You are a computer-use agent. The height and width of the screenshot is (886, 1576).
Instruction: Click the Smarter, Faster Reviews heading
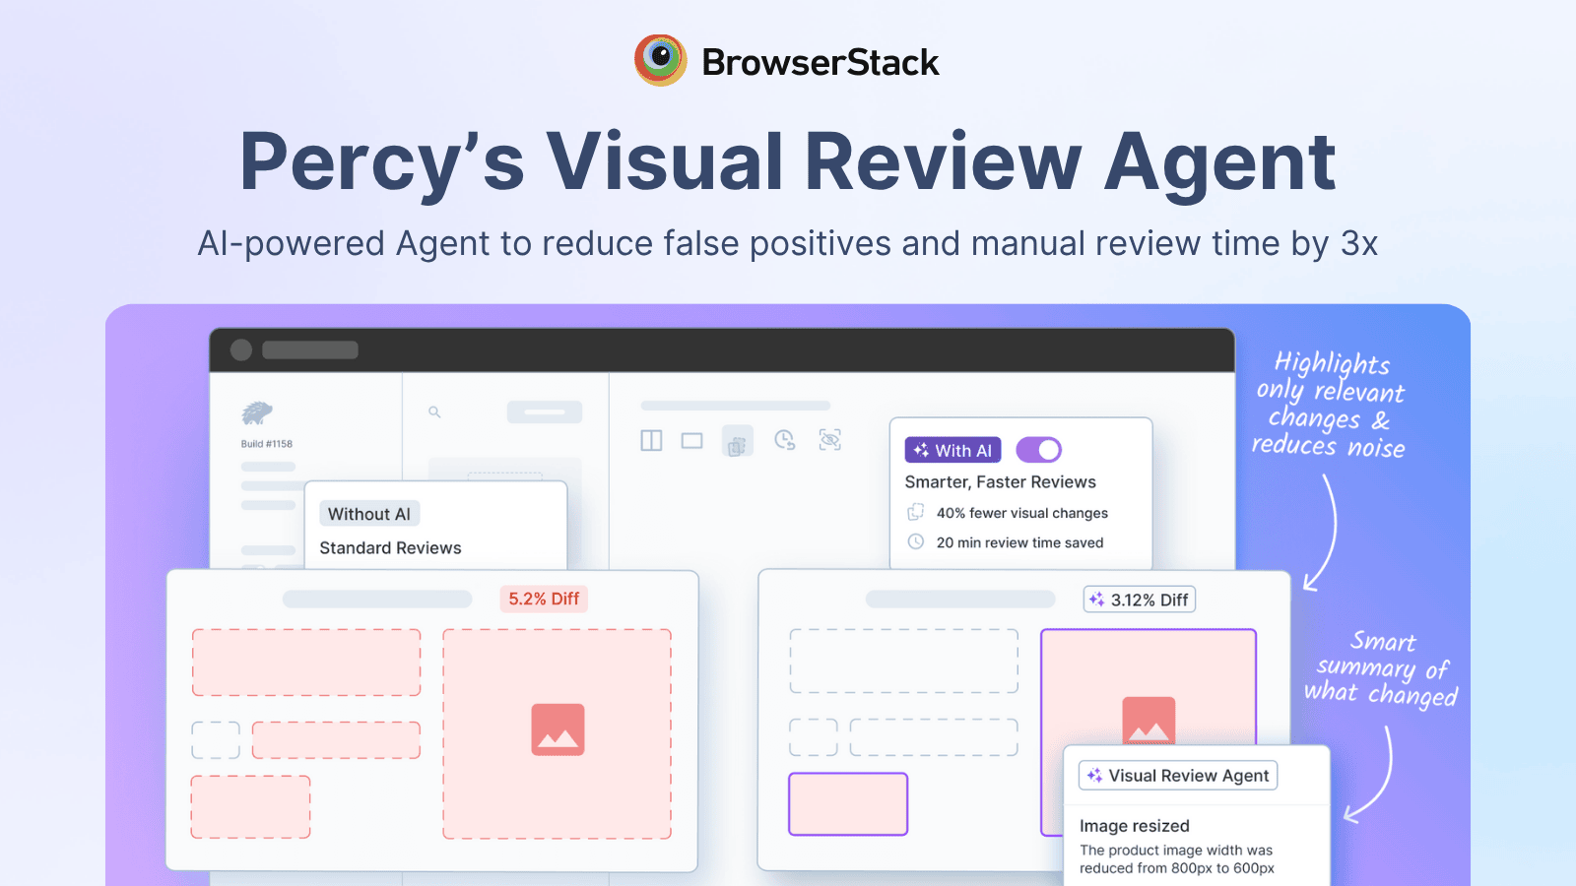(x=1001, y=481)
